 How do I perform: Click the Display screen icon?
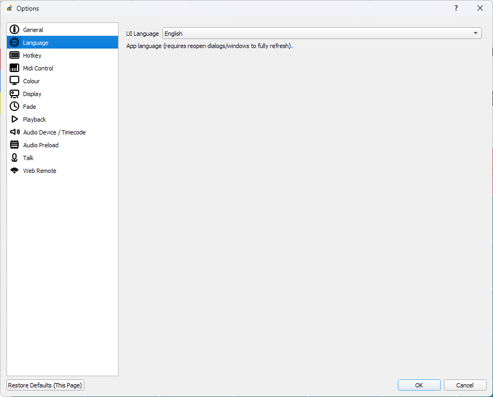14,93
